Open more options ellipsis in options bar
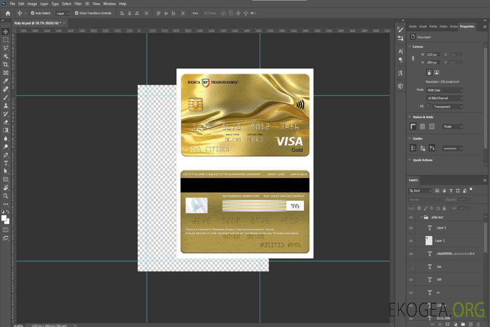Viewport: 490px width, 327px height. coord(195,13)
